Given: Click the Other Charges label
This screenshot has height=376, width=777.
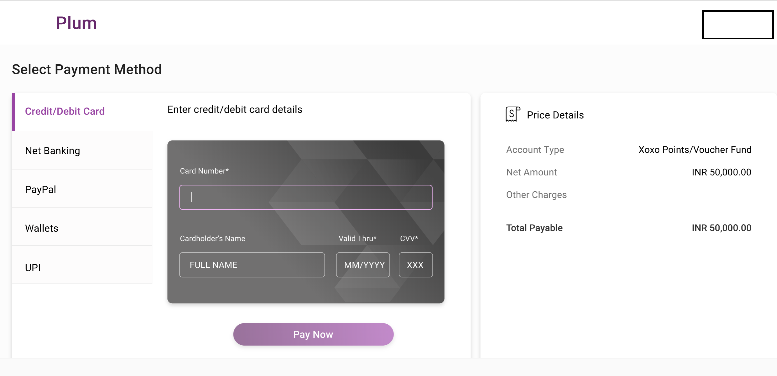Looking at the screenshot, I should pyautogui.click(x=536, y=195).
